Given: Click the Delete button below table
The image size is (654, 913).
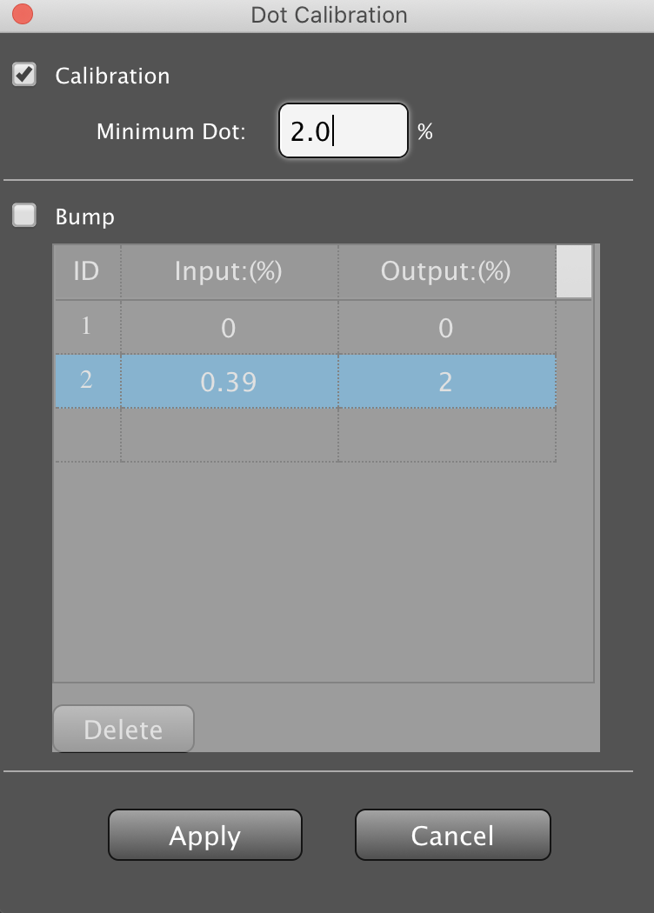Looking at the screenshot, I should pyautogui.click(x=123, y=729).
